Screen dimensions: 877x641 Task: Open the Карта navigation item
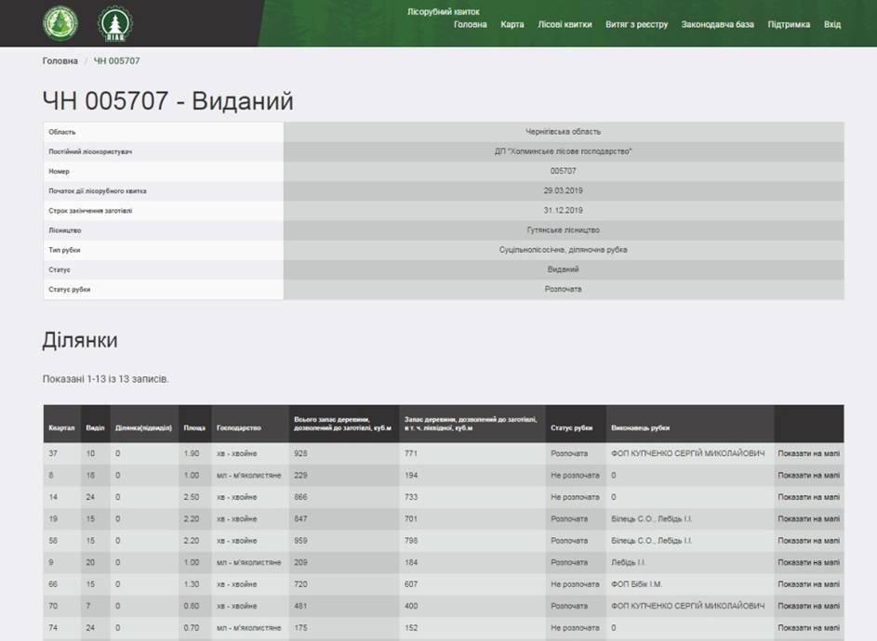[x=512, y=24]
